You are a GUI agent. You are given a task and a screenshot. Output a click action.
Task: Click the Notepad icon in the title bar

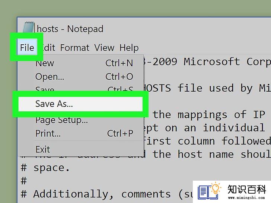[x=29, y=27]
